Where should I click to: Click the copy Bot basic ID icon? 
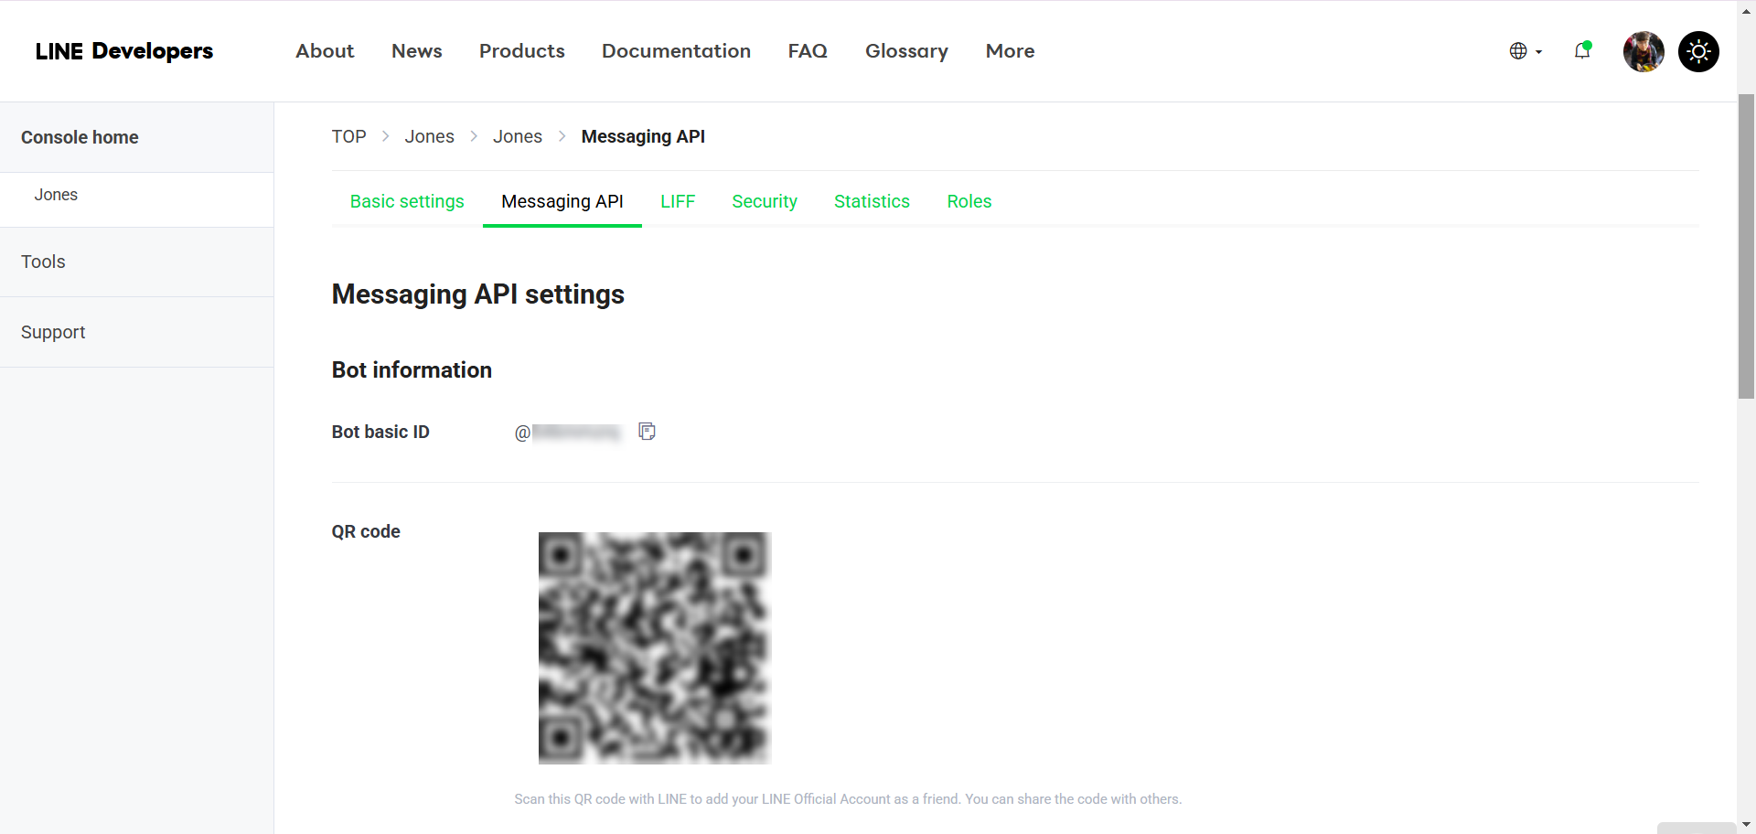click(647, 432)
